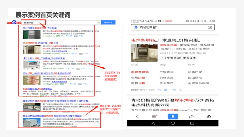This screenshot has width=244, height=137.
Task: Click thumbnail of 苏州焊条烘箱 result
Action: tap(32, 50)
